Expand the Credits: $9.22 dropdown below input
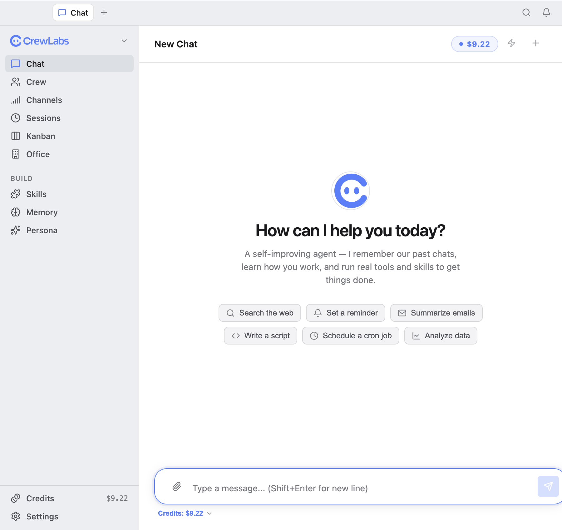 pos(185,513)
